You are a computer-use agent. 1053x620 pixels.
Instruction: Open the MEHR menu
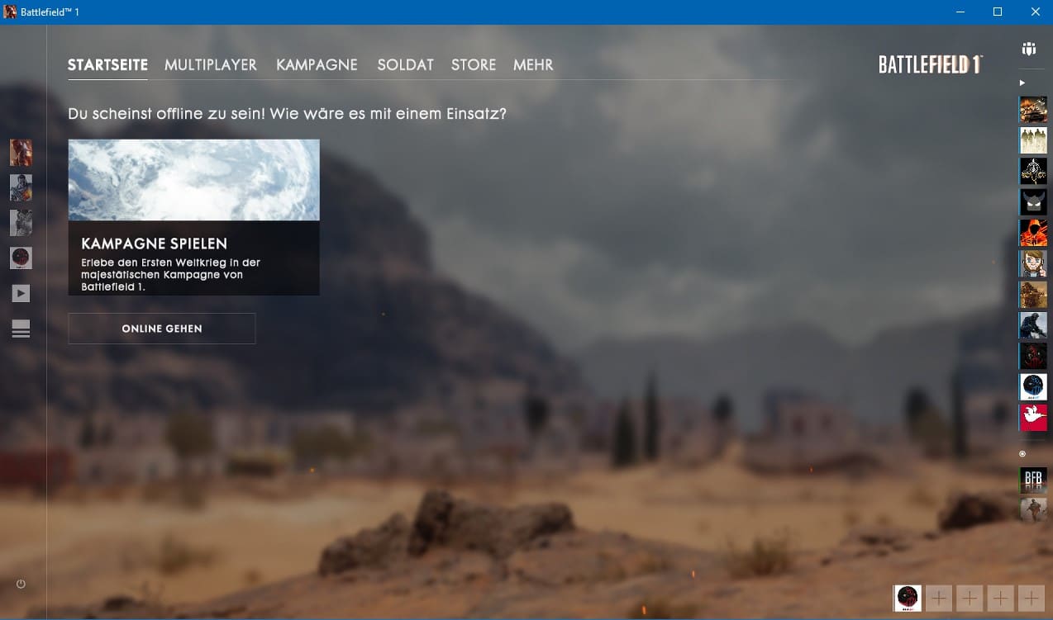tap(533, 65)
